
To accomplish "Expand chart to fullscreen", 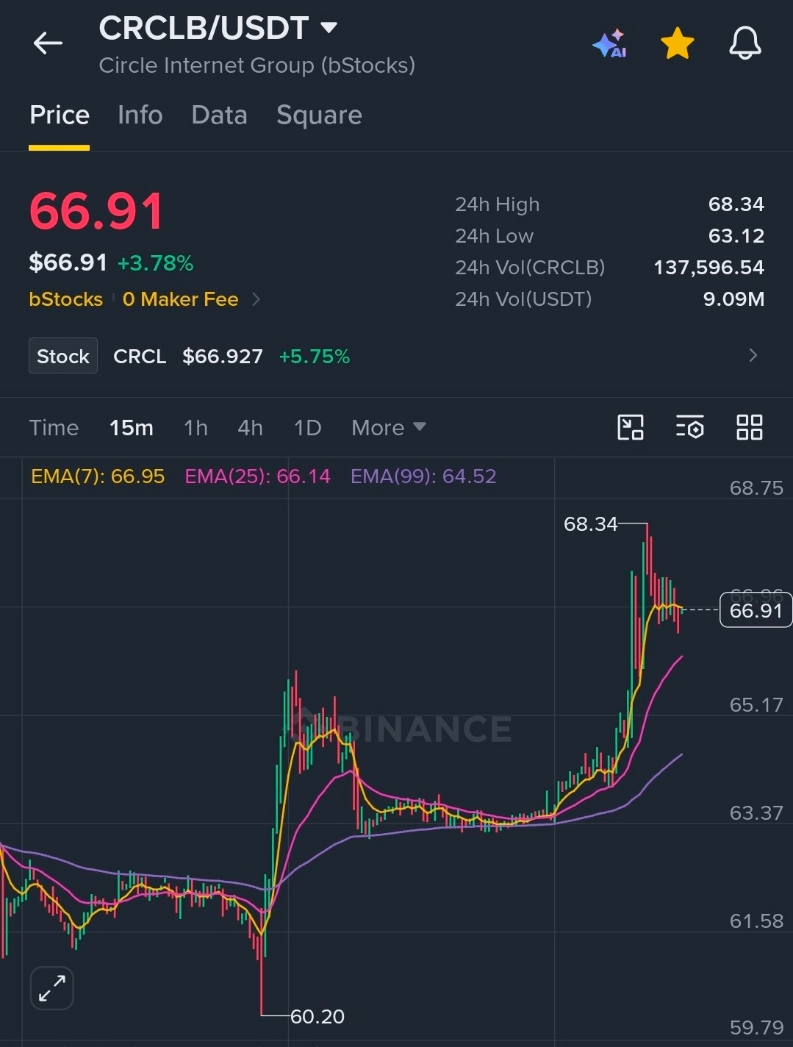I will click(52, 988).
